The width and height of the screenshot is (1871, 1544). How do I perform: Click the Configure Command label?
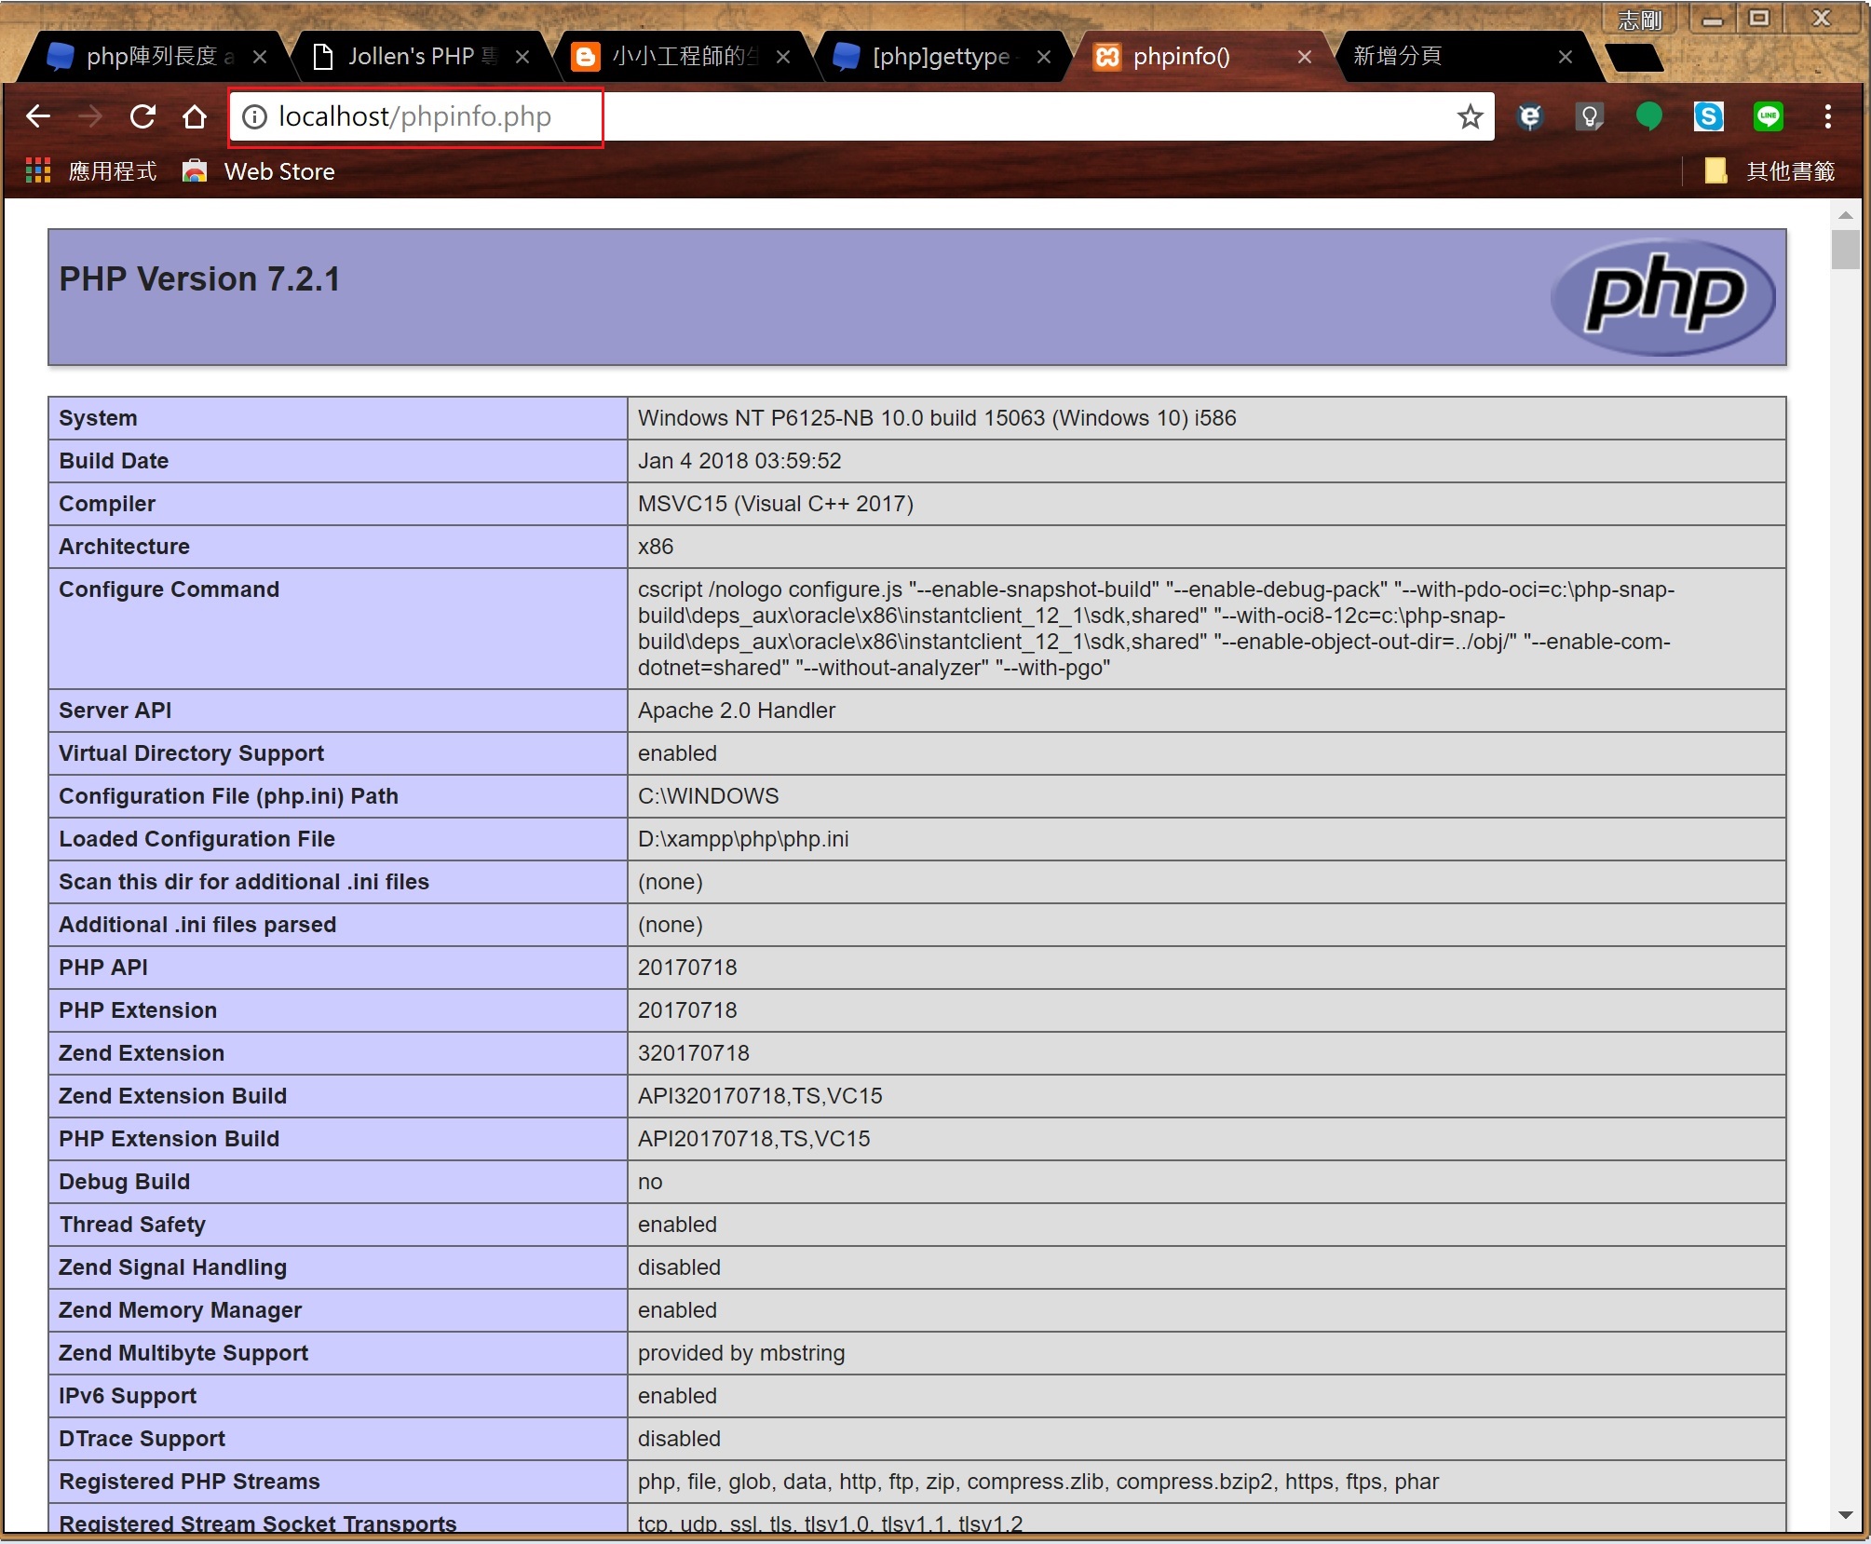pos(169,589)
